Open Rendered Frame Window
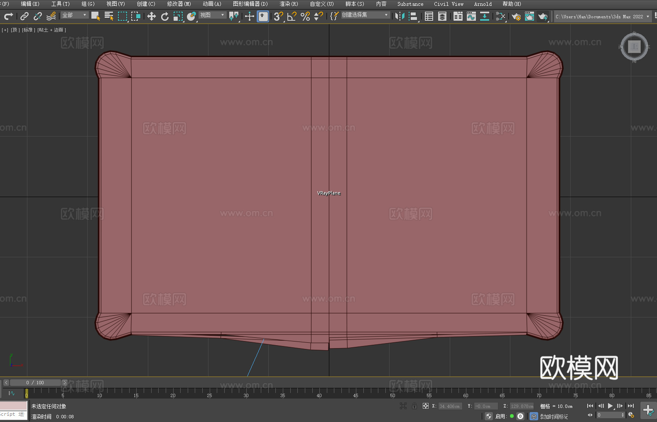657x422 pixels. pos(529,16)
